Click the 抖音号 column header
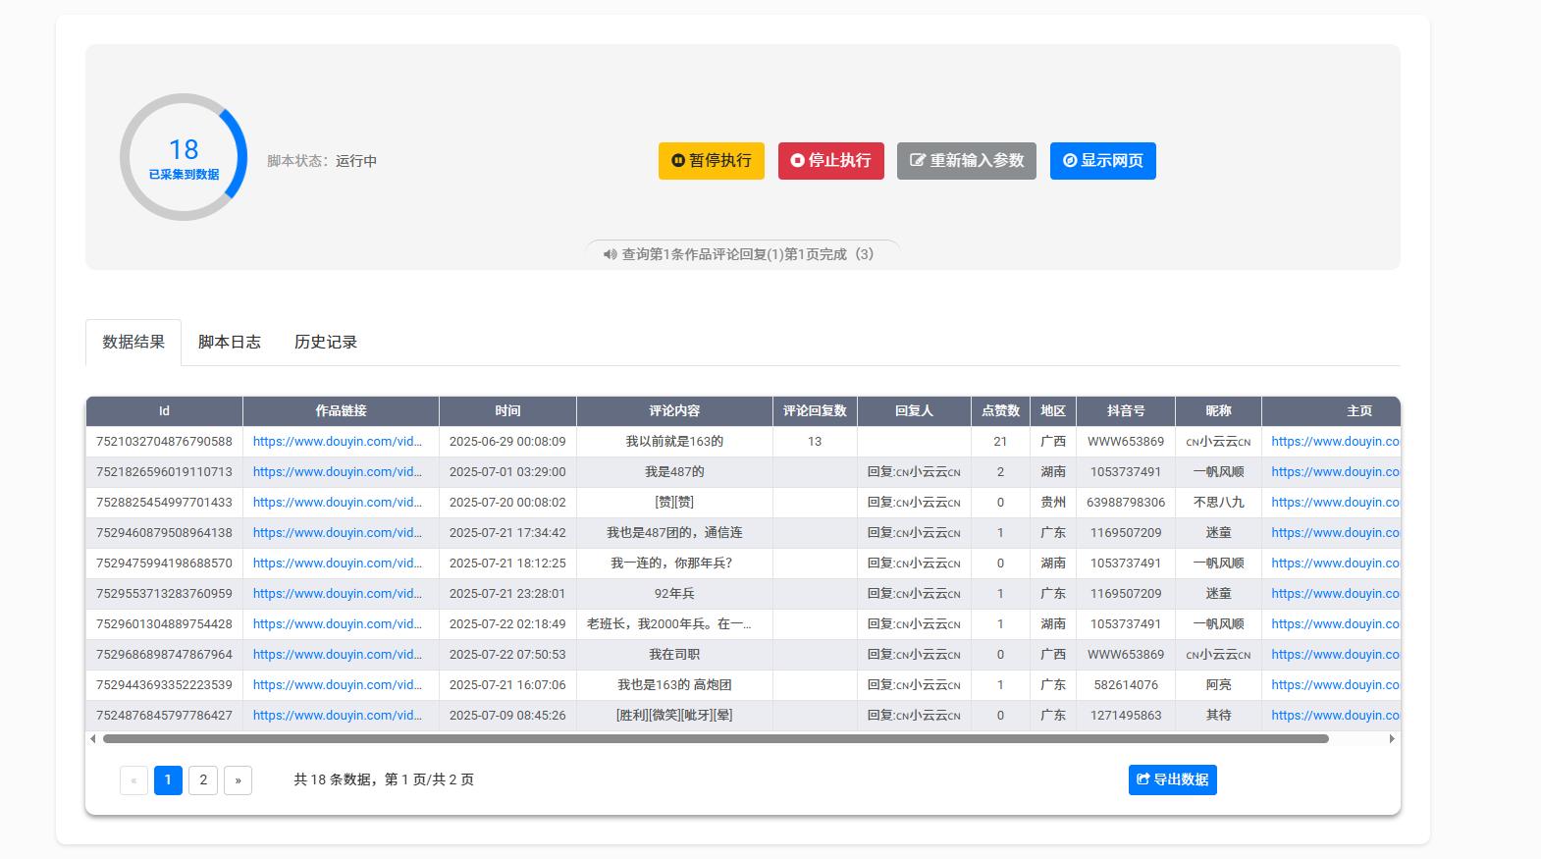This screenshot has height=859, width=1541. click(x=1126, y=411)
